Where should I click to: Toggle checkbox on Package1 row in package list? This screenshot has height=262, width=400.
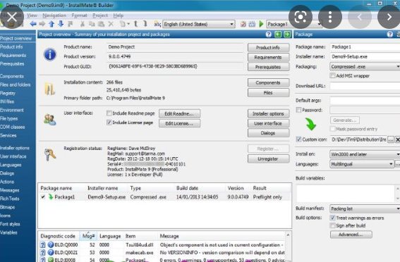click(x=43, y=196)
